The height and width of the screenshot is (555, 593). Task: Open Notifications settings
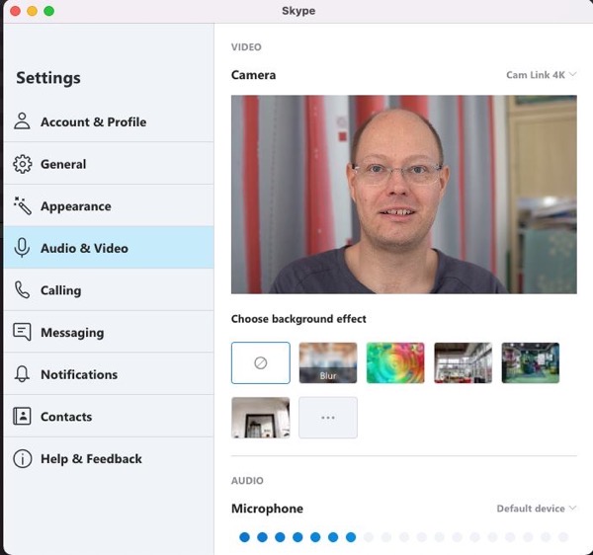click(109, 374)
